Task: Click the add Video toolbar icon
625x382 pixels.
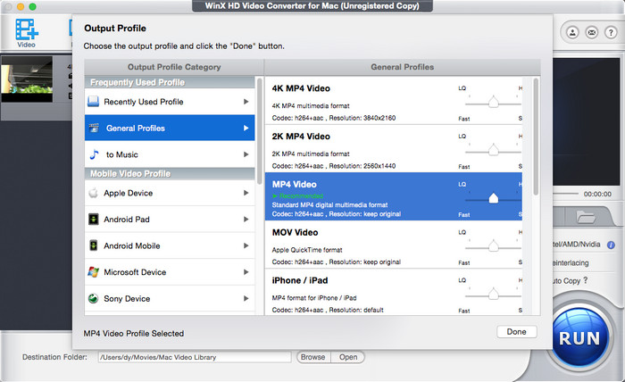Action: [26, 33]
